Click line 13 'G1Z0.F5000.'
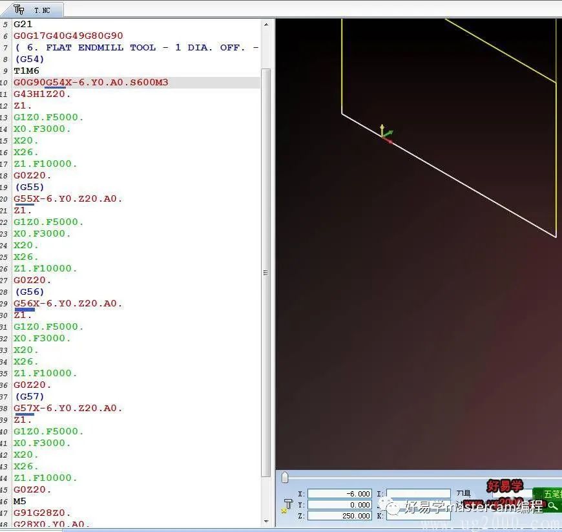562x532 pixels. click(48, 117)
